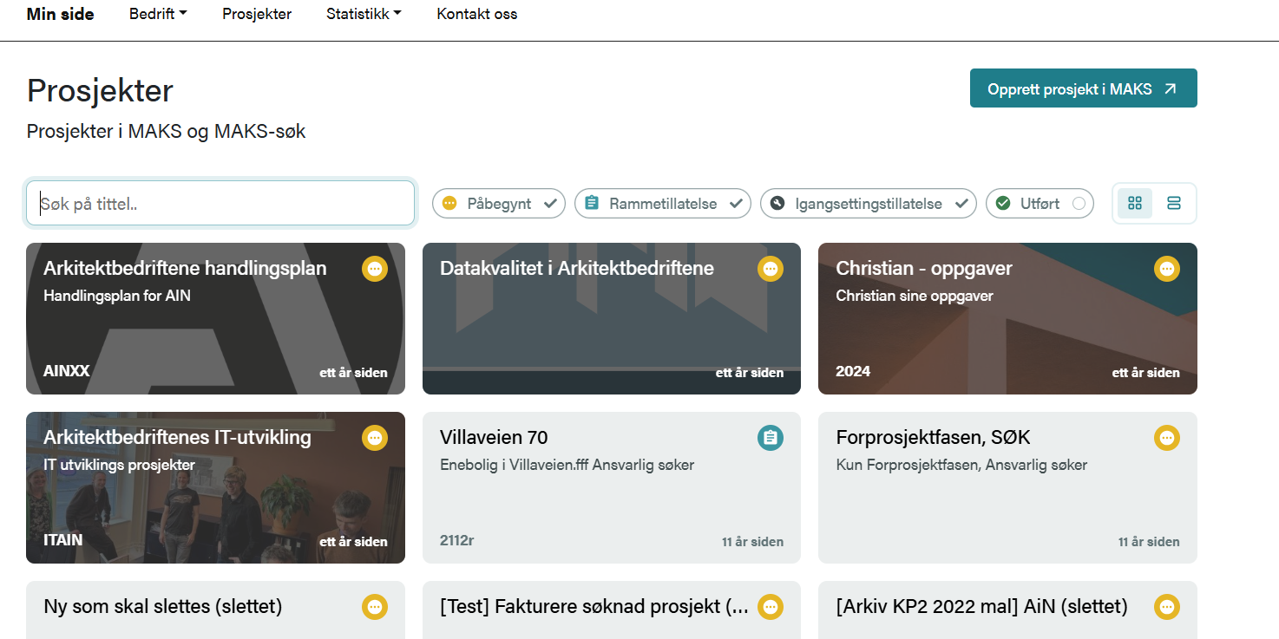Expand the Statistikk dropdown menu
This screenshot has width=1279, height=639.
point(364,14)
